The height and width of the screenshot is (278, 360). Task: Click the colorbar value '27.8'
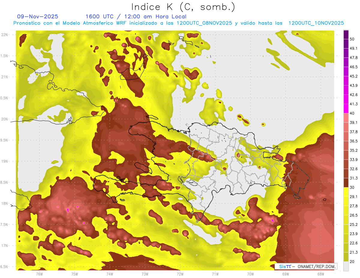354,206
